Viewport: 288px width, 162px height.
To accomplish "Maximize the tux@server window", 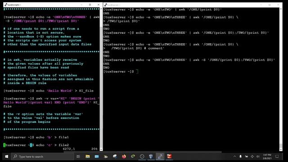I will 270,5.
